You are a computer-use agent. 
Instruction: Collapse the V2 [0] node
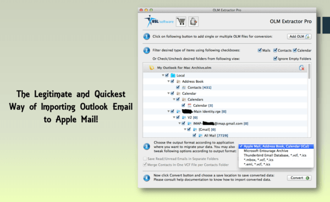[x=174, y=117]
